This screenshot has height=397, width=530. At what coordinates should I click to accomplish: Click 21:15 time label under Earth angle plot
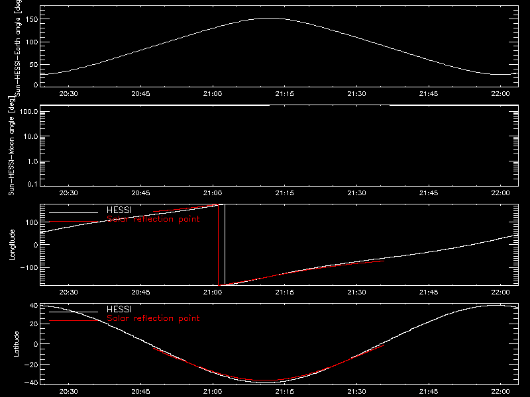(x=285, y=94)
